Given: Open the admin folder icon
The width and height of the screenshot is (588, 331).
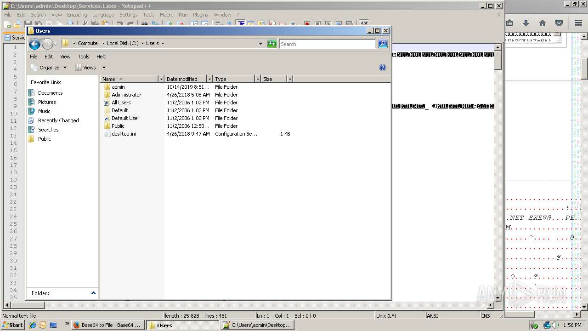Looking at the screenshot, I should (x=107, y=87).
